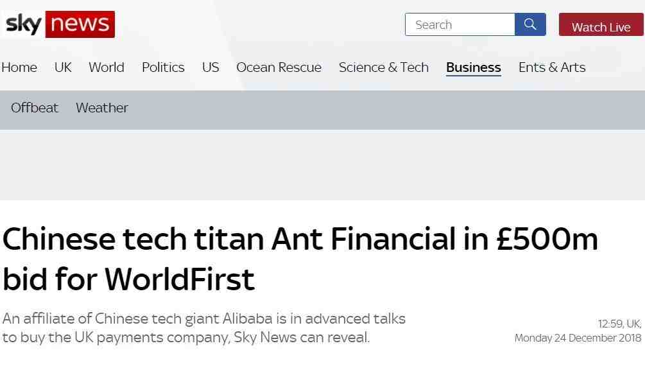
Task: Go to the UK news section
Action: pyautogui.click(x=63, y=67)
